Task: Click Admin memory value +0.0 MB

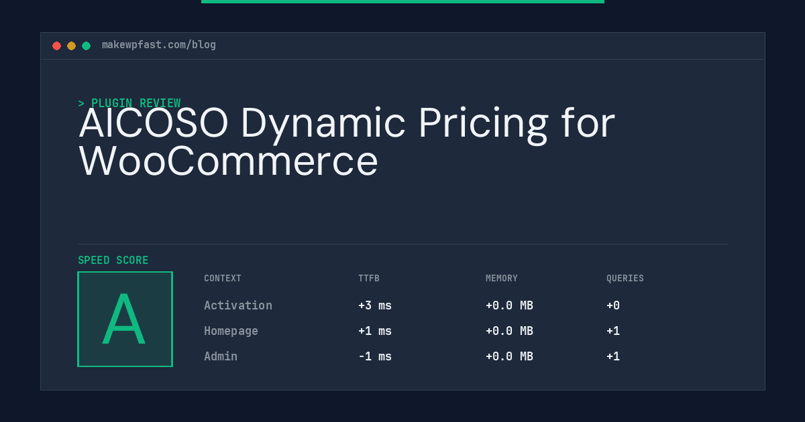Action: [x=509, y=356]
